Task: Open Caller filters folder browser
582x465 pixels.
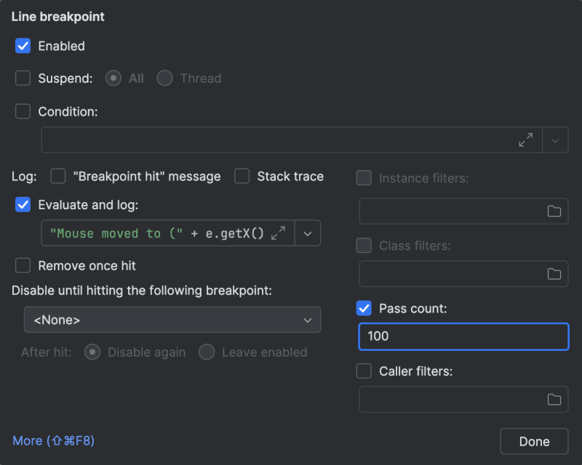Action: tap(554, 399)
